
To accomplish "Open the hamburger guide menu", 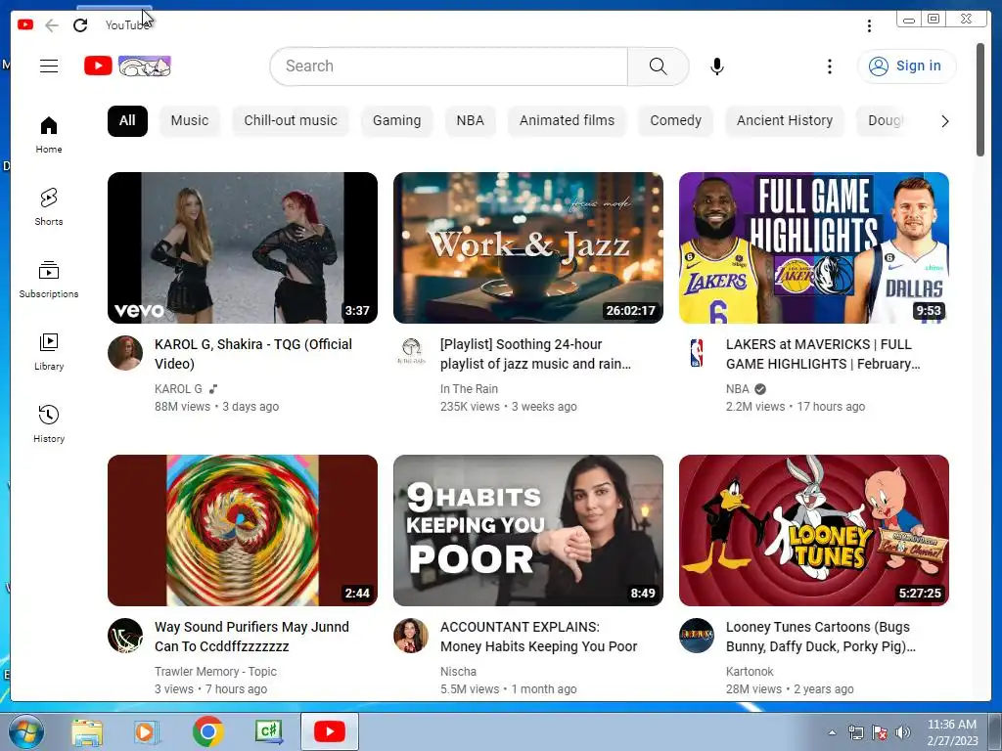I will tap(49, 66).
